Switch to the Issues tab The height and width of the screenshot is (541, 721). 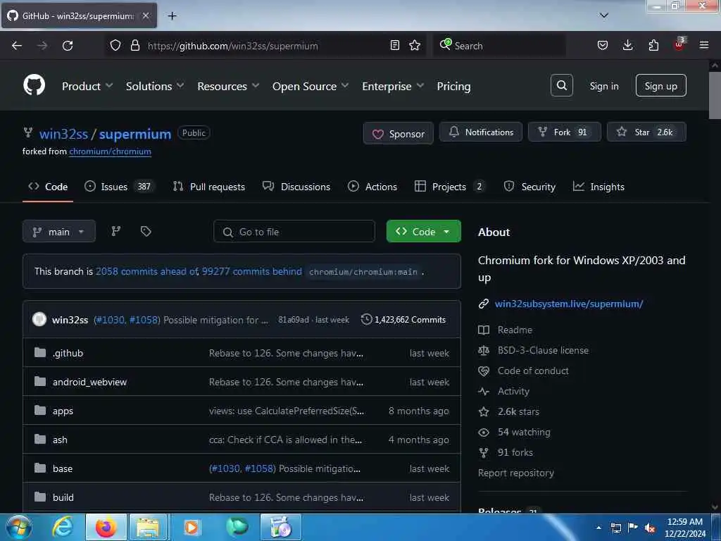(120, 186)
